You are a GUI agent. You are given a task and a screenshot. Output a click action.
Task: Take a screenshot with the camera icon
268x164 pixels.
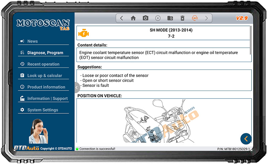pos(145,18)
